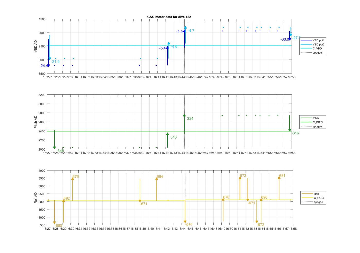The height and width of the screenshot is (253, 360).
Task: Click the 16:27 tick under the VBD plot
Action: click(x=47, y=77)
